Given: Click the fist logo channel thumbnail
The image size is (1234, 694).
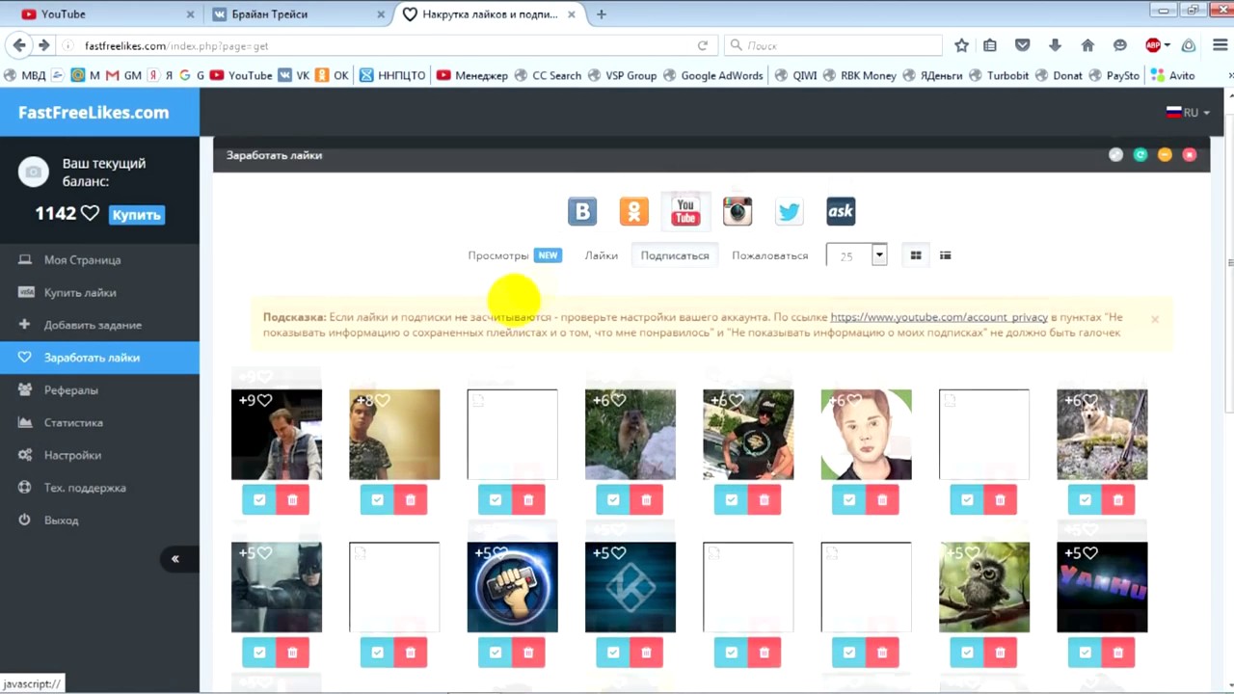Looking at the screenshot, I should coord(512,587).
